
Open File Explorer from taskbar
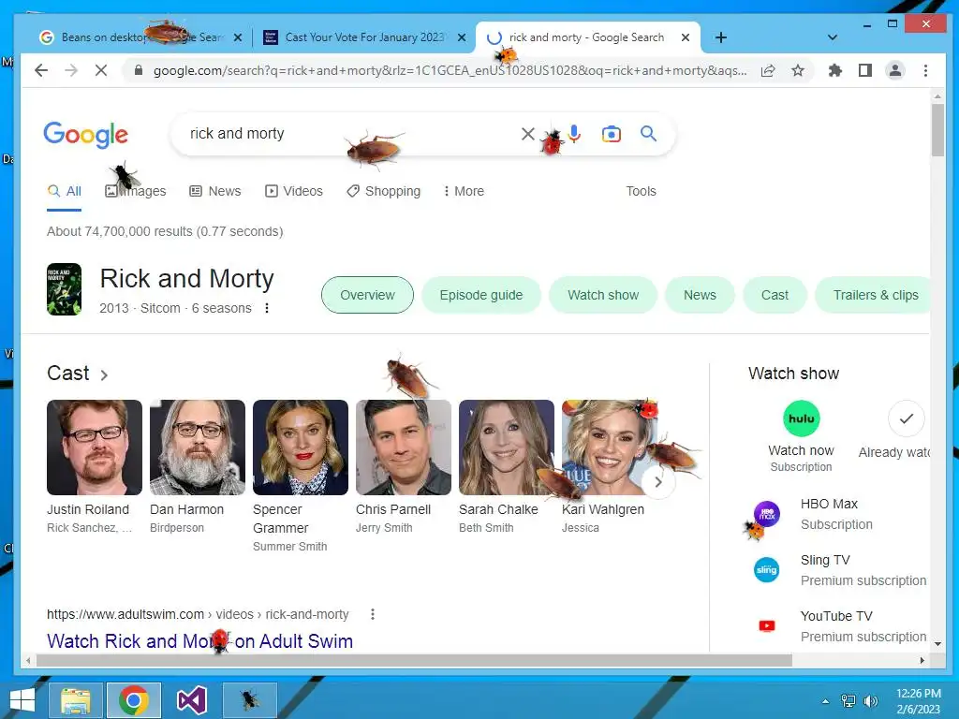pos(75,700)
